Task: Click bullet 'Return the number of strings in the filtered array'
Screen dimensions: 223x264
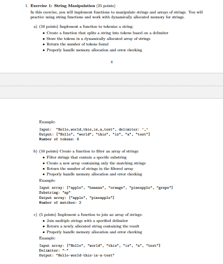Action: coord(90,169)
